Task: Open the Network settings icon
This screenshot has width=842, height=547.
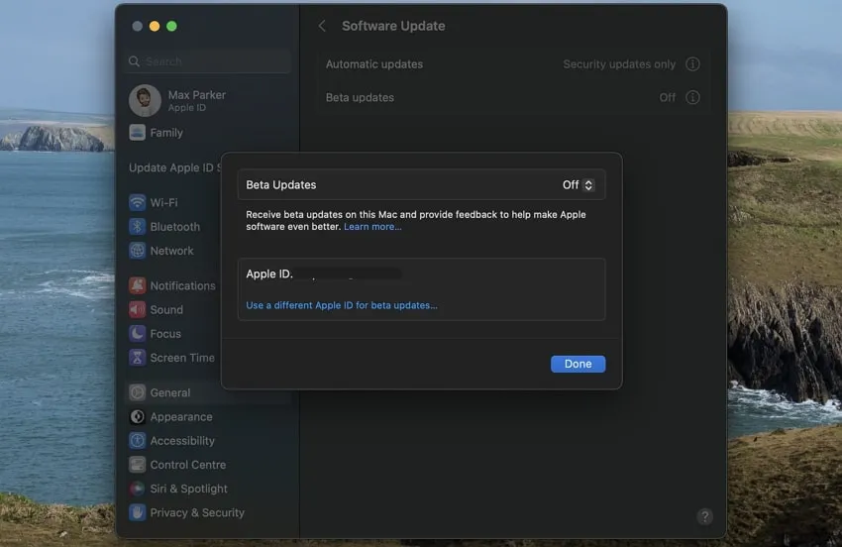Action: click(x=137, y=251)
